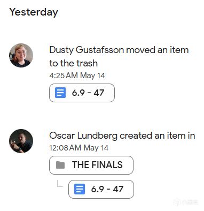The width and height of the screenshot is (204, 211).
Task: Click Oscar Lundberg's profile avatar
Action: [x=21, y=141]
